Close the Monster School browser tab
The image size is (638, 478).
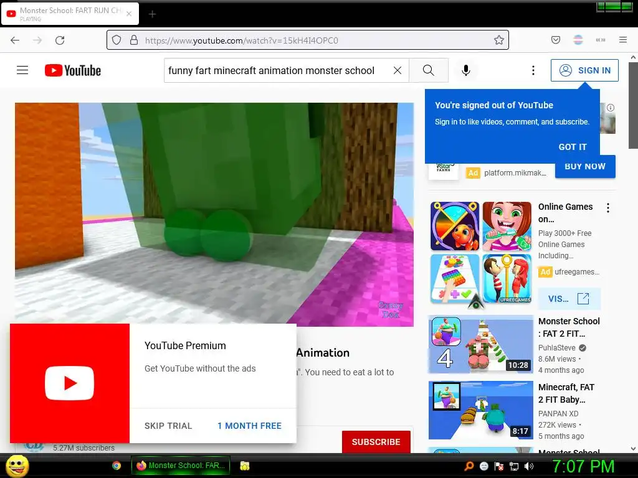tap(129, 14)
